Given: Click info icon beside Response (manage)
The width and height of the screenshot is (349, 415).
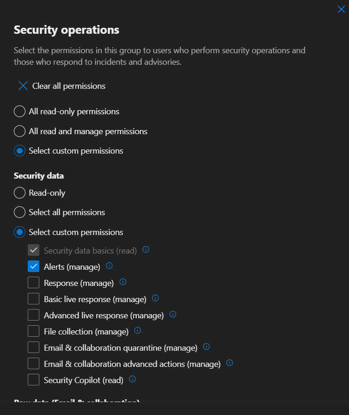Looking at the screenshot, I should 123,282.
